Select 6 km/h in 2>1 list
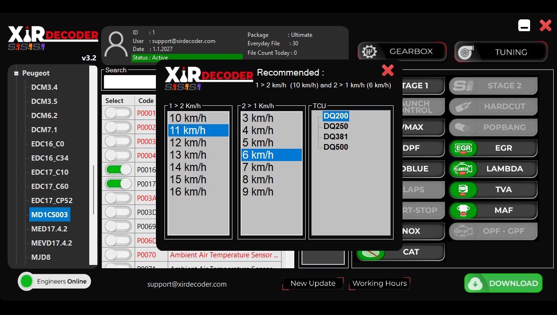This screenshot has height=315, width=557. pyautogui.click(x=271, y=155)
